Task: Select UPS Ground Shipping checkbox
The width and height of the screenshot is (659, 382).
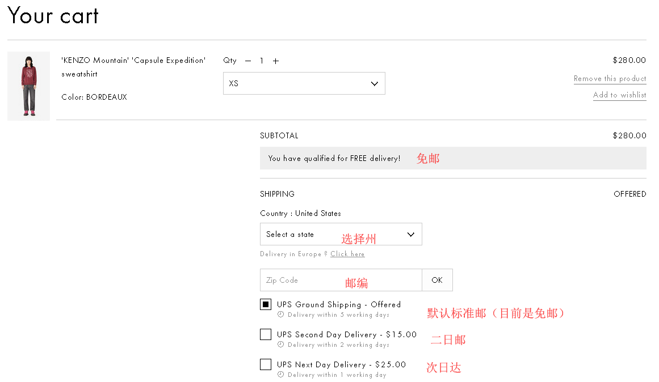Action: tap(266, 304)
